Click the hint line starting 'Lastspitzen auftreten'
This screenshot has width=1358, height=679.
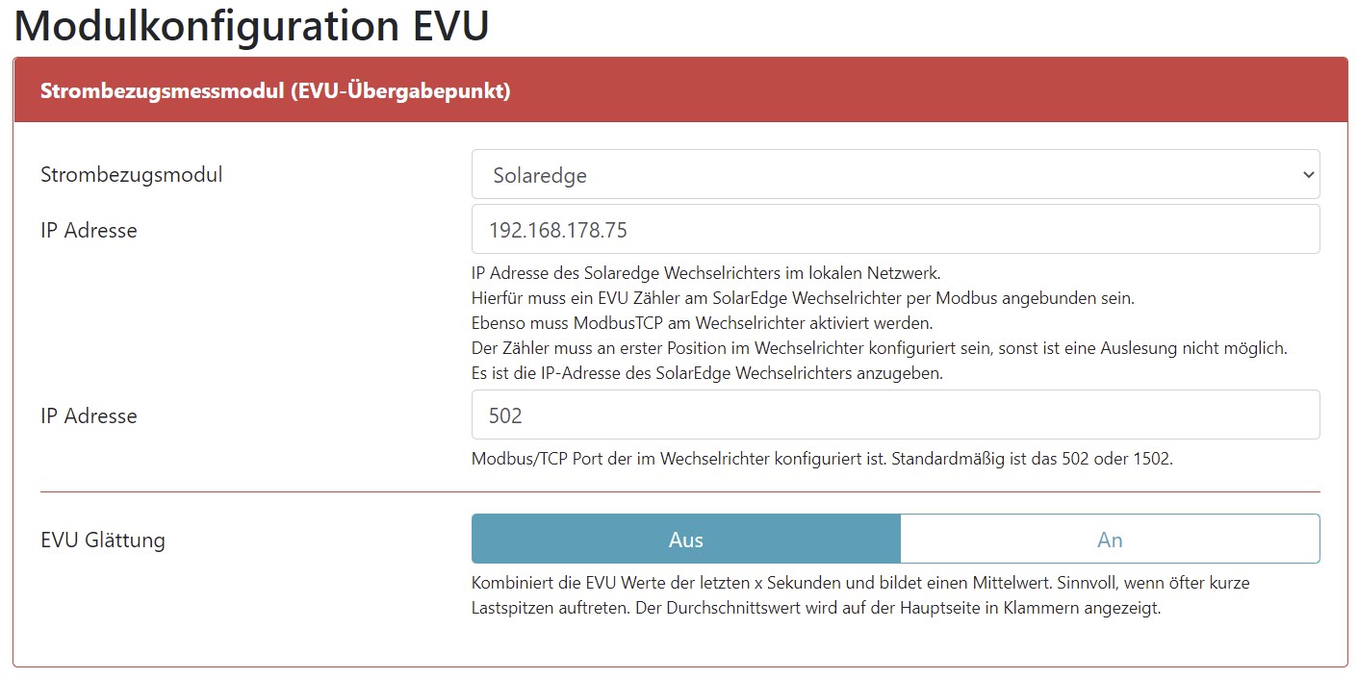816,609
